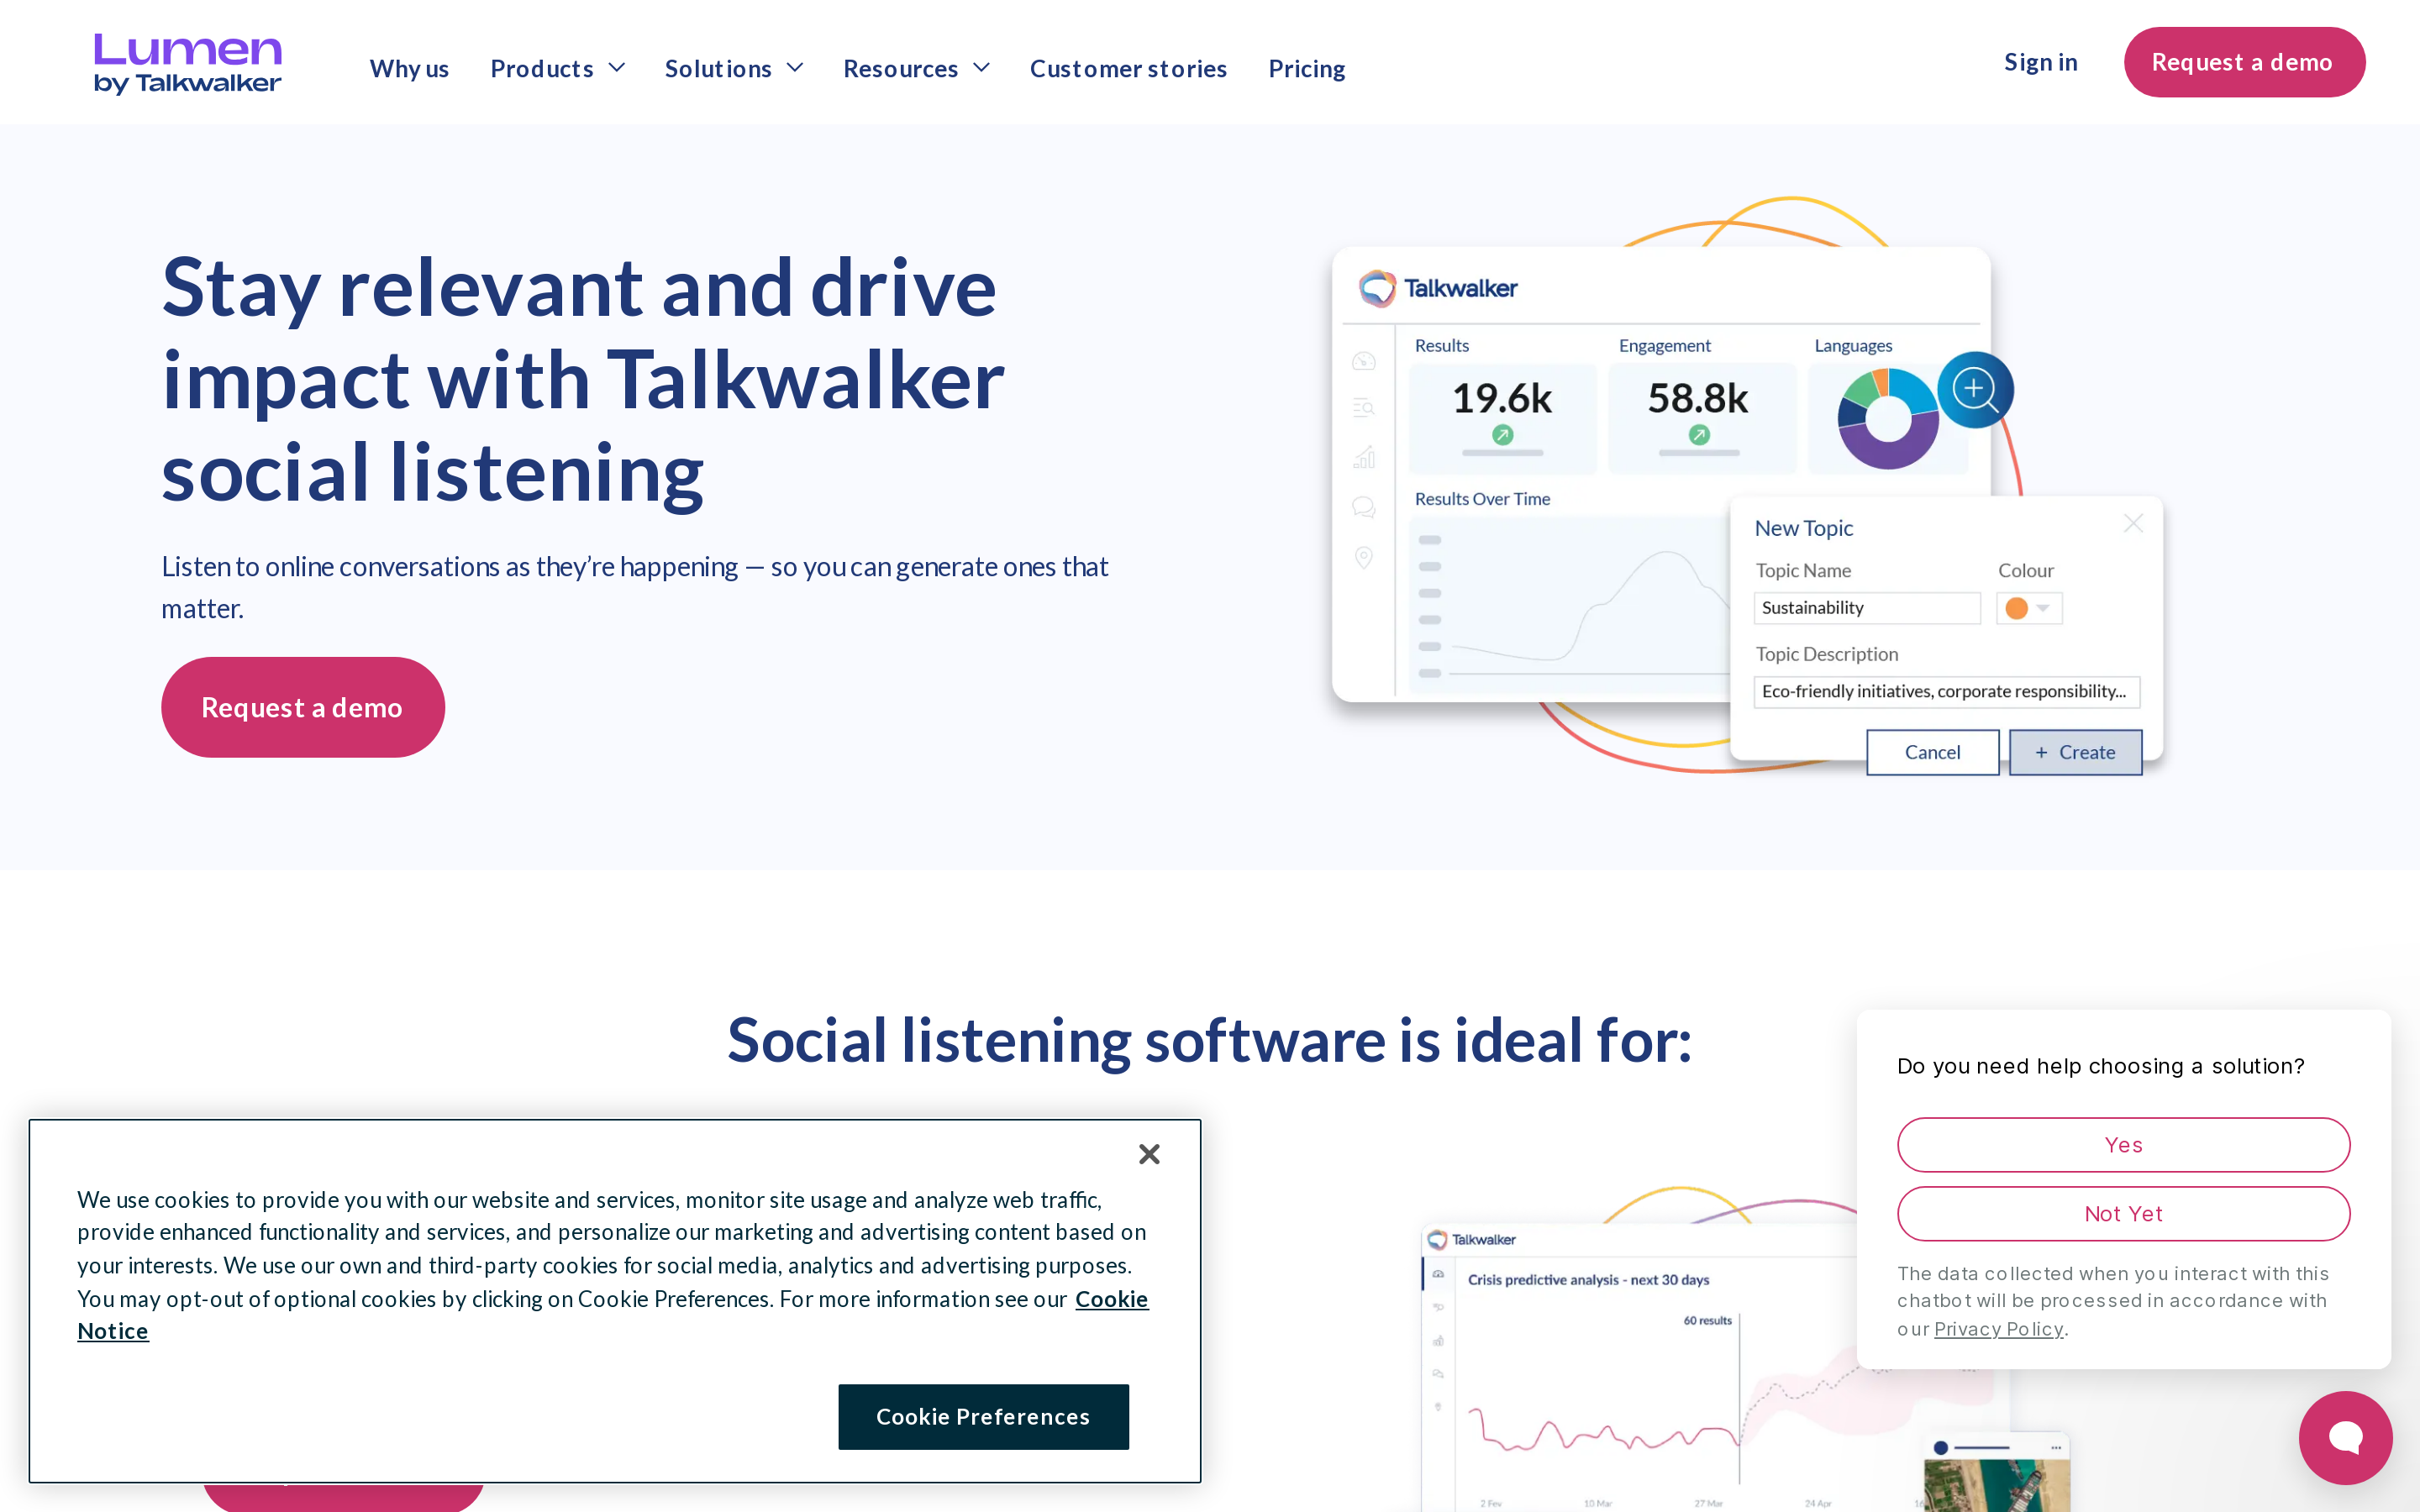Open the orange Colour dropdown

point(2029,608)
